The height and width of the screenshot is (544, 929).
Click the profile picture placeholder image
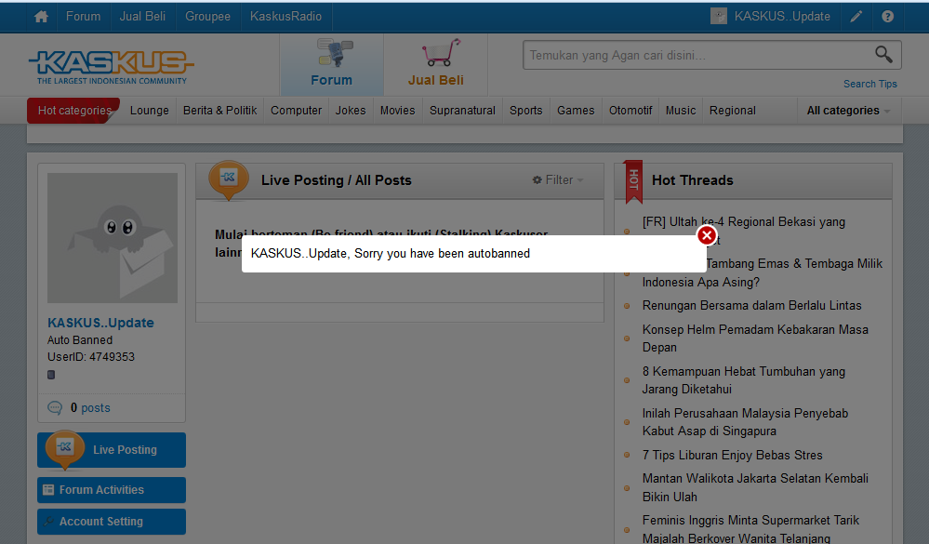(113, 238)
